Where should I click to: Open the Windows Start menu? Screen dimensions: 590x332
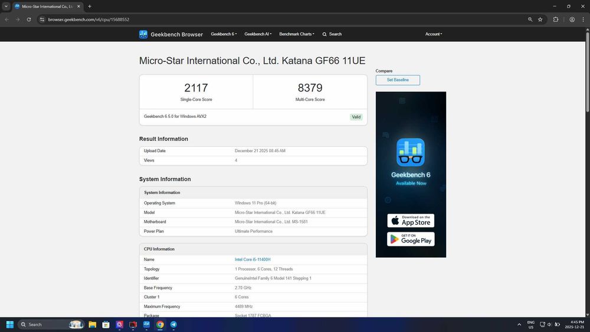[x=10, y=324]
